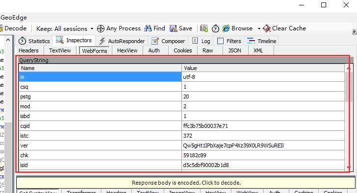Select the request TextView inspector tab

coord(60,50)
